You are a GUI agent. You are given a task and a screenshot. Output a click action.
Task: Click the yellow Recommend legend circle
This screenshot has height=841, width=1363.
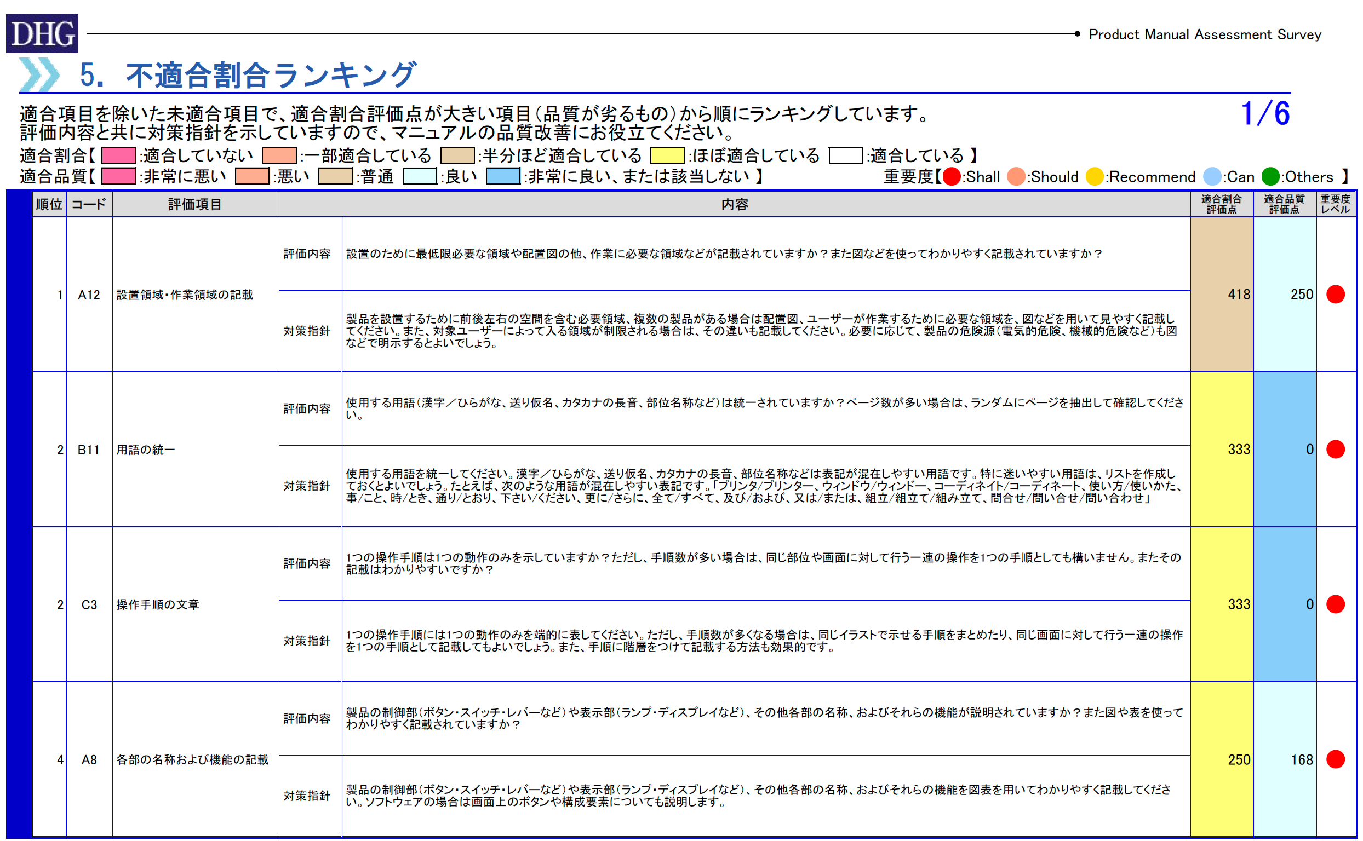coord(1094,177)
